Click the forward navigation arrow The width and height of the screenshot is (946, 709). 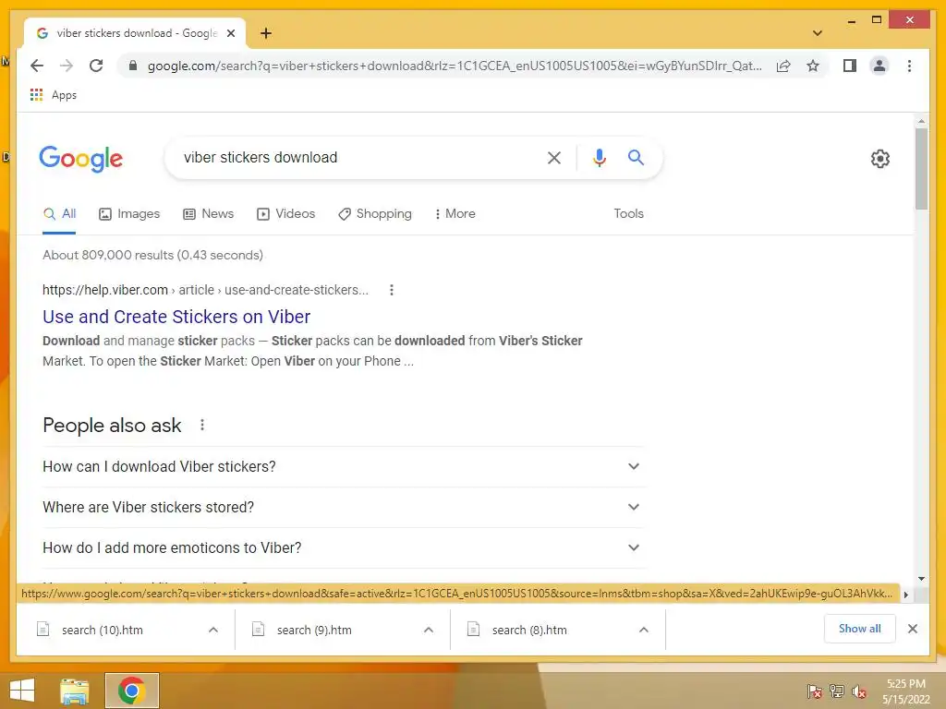(67, 66)
